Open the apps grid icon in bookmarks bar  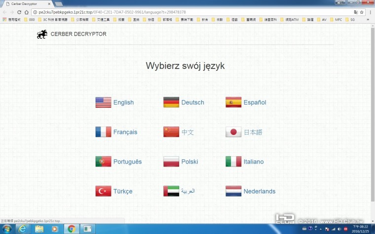click(4, 20)
